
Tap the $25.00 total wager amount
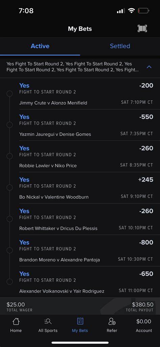tap(16, 305)
